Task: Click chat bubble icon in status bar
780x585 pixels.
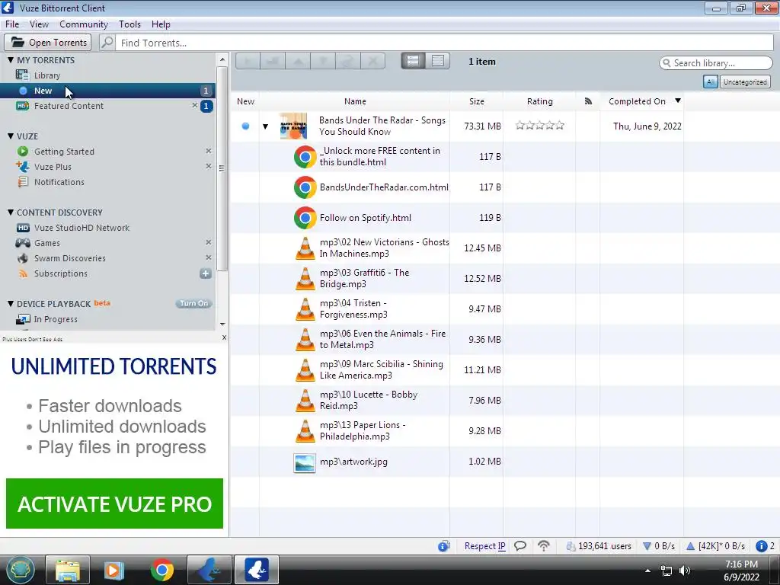Action: pyautogui.click(x=519, y=545)
